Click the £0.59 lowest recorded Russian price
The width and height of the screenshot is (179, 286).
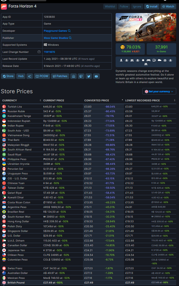pyautogui.click(x=129, y=111)
